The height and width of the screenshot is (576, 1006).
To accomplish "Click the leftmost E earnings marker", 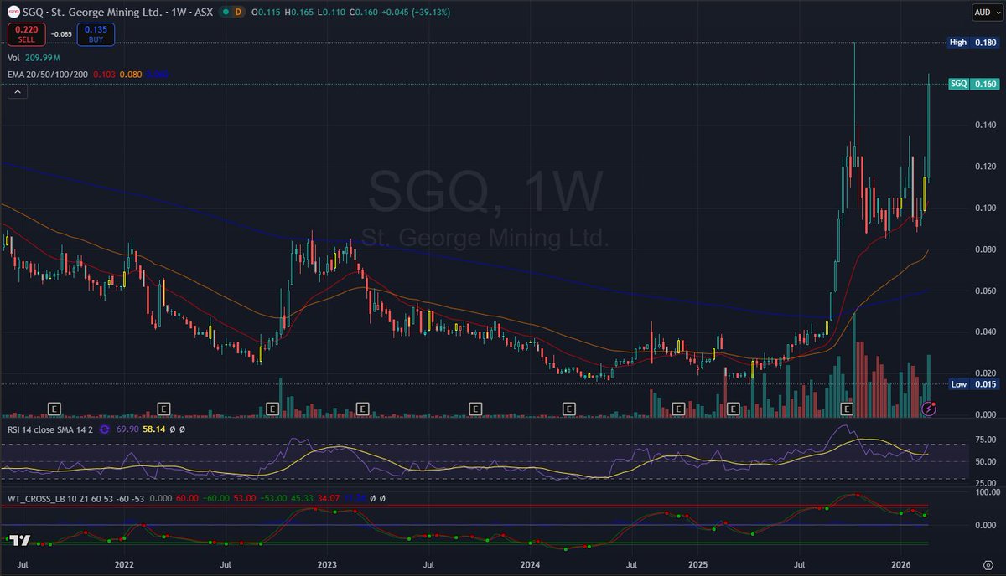I will [x=54, y=409].
